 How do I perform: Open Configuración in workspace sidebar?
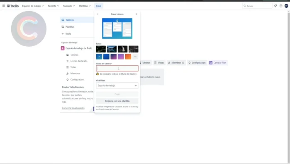pyautogui.click(x=77, y=80)
